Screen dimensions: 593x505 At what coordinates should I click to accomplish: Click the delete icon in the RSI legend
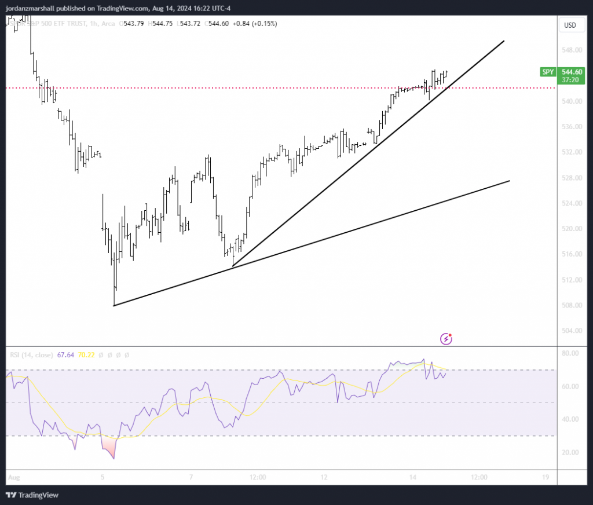pyautogui.click(x=118, y=354)
